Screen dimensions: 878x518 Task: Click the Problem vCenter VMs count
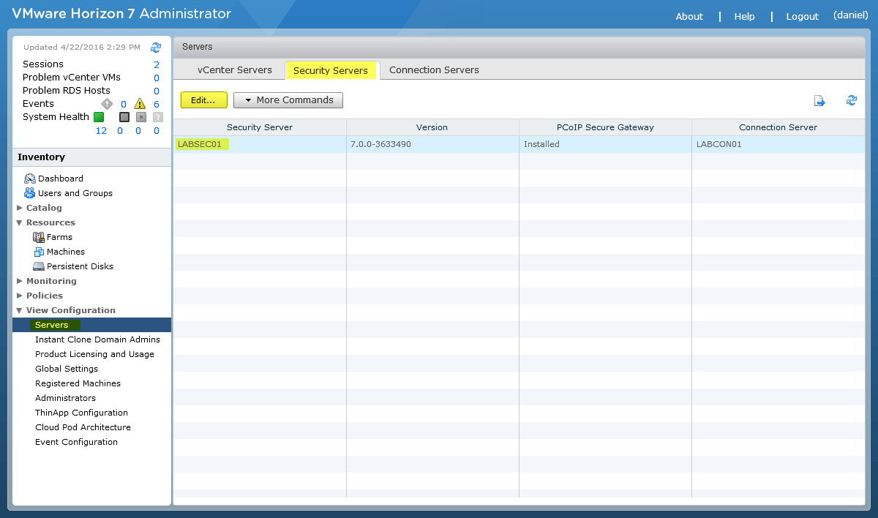tap(156, 78)
